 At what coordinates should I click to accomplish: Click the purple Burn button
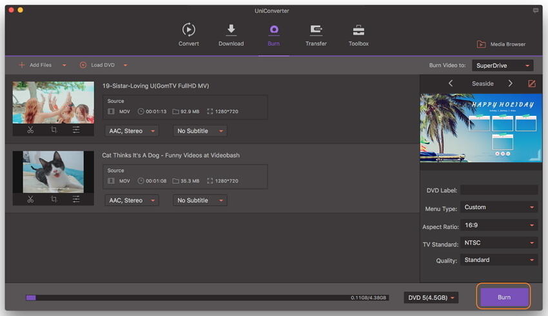[x=504, y=297]
